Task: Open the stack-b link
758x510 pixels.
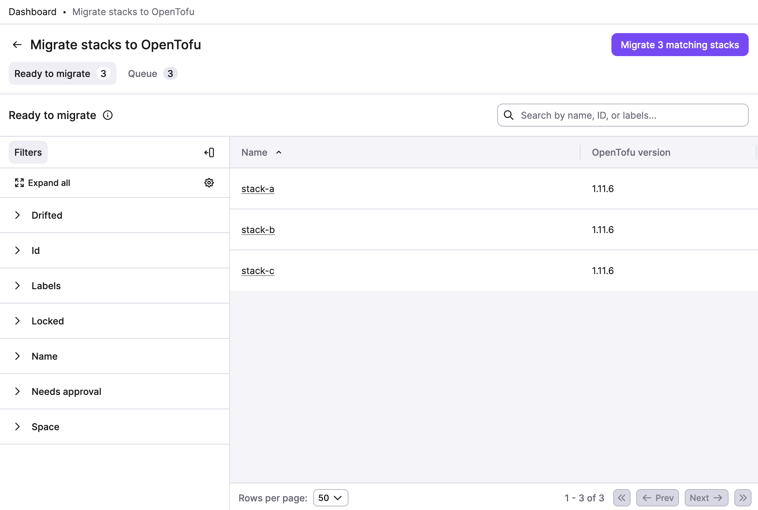Action: pos(258,230)
